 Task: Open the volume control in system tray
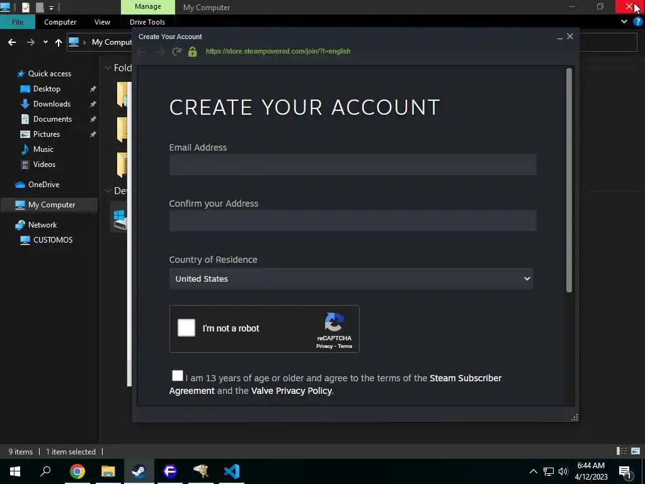pyautogui.click(x=563, y=471)
